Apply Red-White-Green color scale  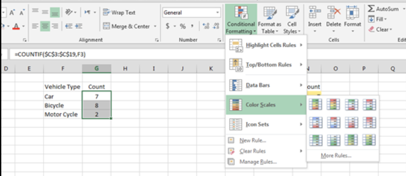[369, 104]
